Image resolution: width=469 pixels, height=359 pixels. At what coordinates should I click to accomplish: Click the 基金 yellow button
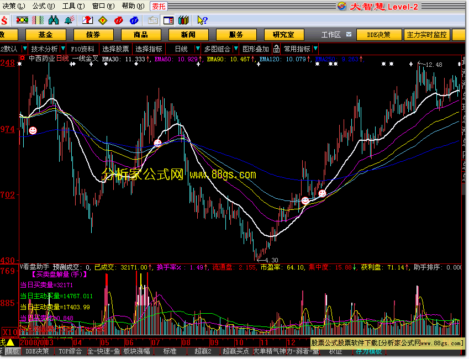pos(45,35)
